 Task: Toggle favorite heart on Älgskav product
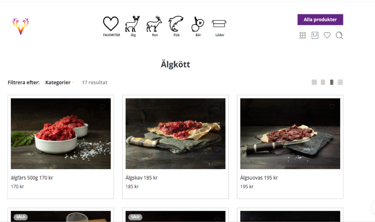pyautogui.click(x=217, y=107)
